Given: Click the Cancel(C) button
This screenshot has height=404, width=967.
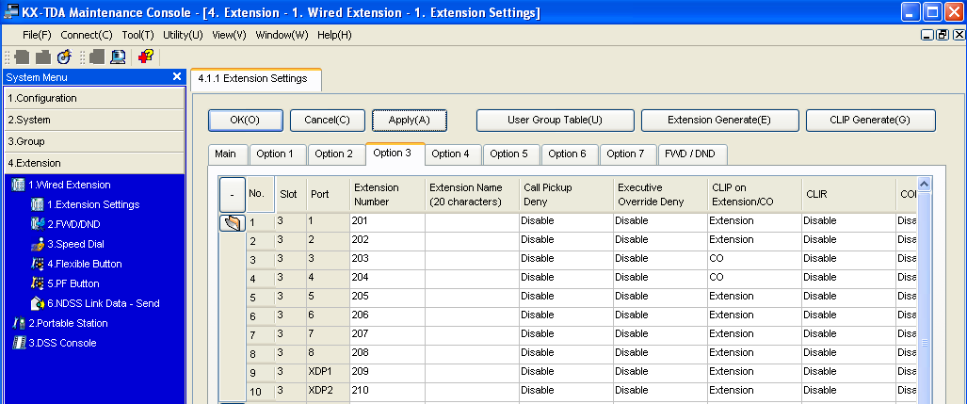Looking at the screenshot, I should click(x=328, y=121).
